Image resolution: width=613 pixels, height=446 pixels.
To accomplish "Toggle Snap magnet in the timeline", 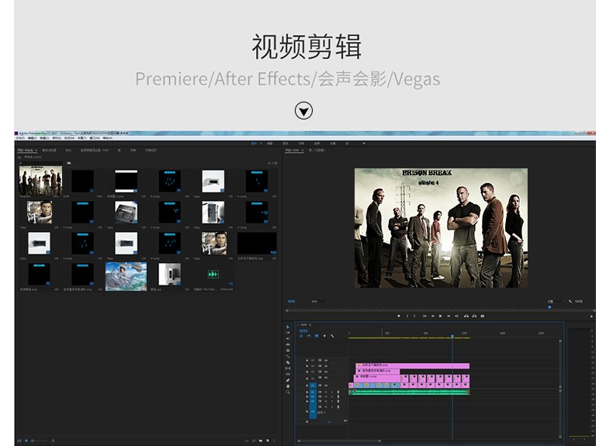I will click(309, 336).
